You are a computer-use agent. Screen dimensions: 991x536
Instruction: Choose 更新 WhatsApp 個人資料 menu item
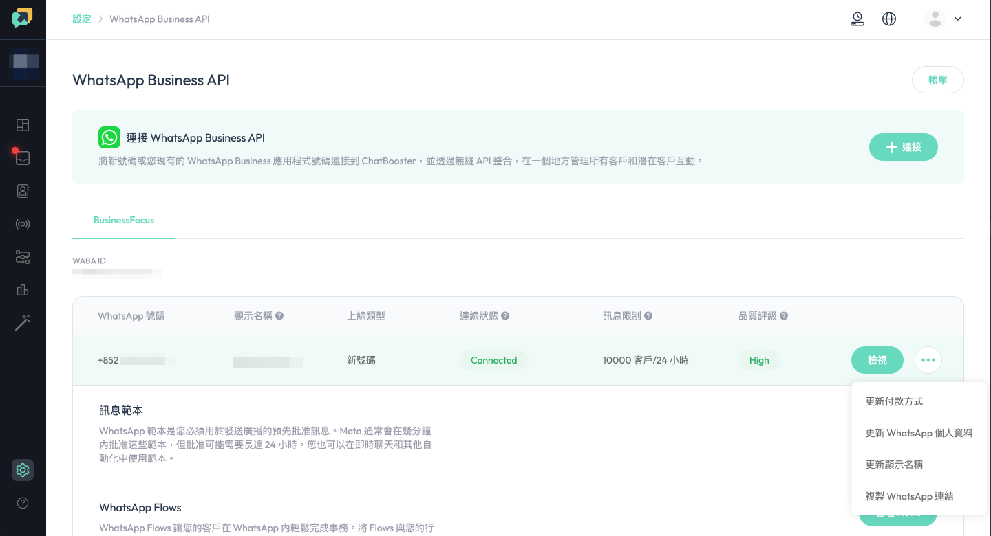919,433
